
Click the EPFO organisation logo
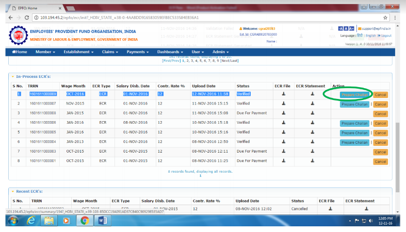[x=17, y=36]
